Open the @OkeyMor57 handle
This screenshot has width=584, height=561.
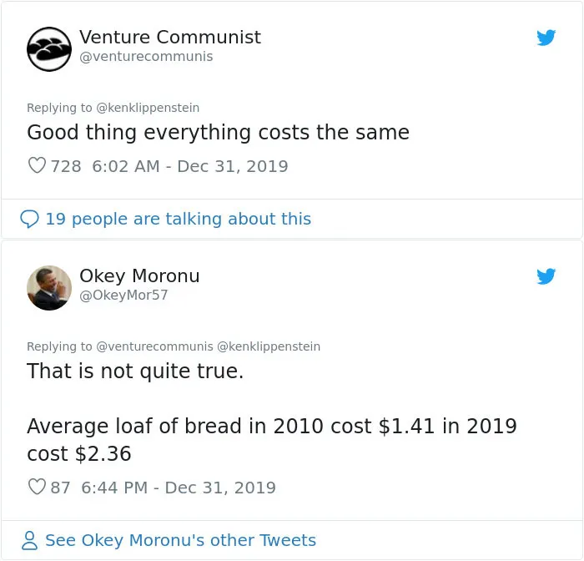pyautogui.click(x=123, y=296)
